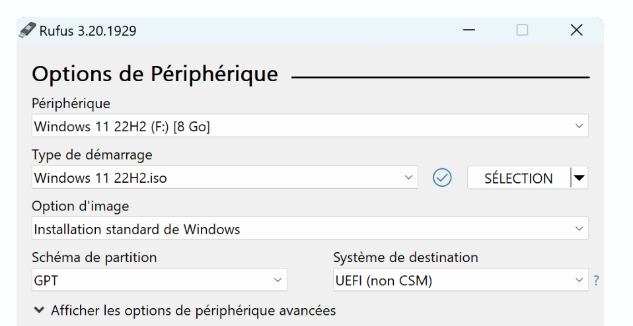Screen dimensions: 633x326
Task: Open the Option d'image dropdown
Action: click(310, 228)
